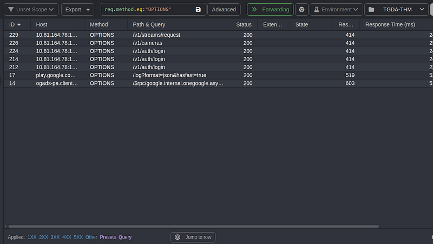Open the Unset Scope dropdown
The image size is (433, 244).
31,9
